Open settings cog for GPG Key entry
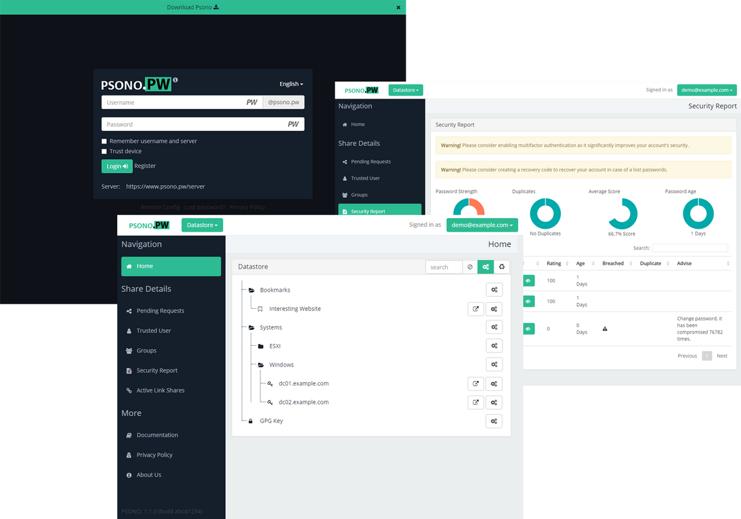Viewport: 741px width, 519px height. point(494,421)
